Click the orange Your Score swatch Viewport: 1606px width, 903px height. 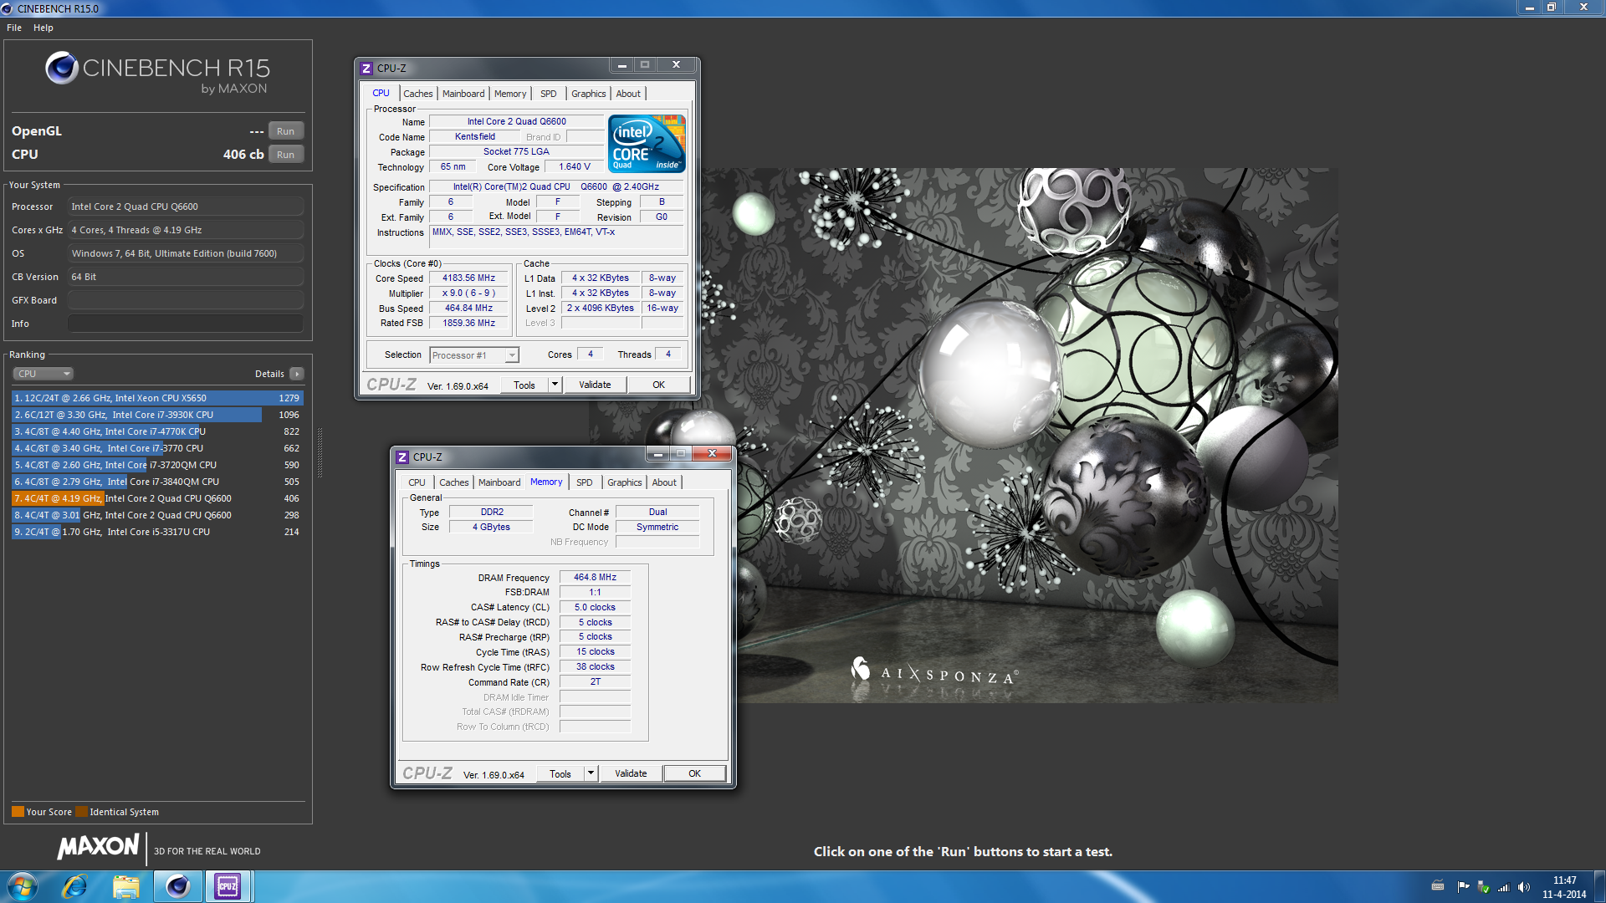click(x=18, y=812)
